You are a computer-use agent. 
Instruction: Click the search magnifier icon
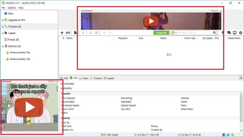[214, 33]
